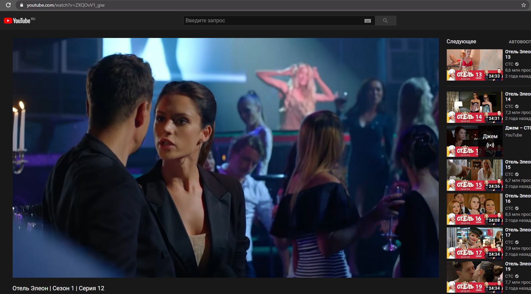This screenshot has height=294, width=531.
Task: Bookmark this page with the star icon
Action: pyautogui.click(x=523, y=5)
